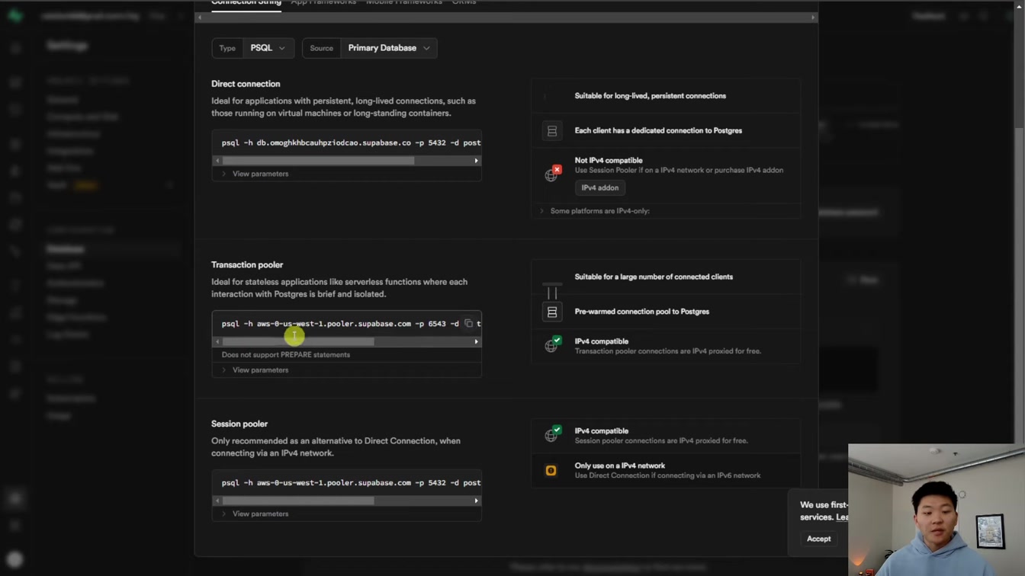
Task: Click the Session pooler psql command on port 5432
Action: pos(351,483)
